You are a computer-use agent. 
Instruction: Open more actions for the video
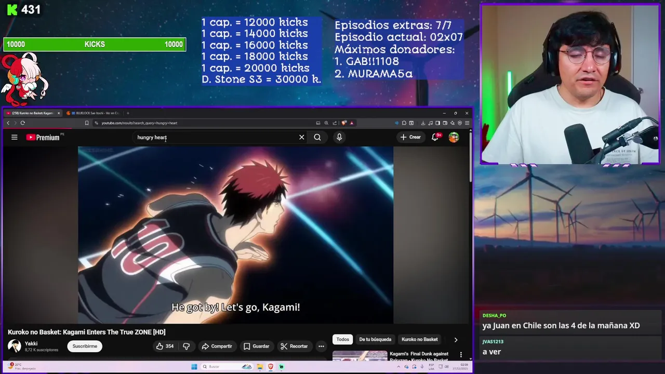(321, 346)
